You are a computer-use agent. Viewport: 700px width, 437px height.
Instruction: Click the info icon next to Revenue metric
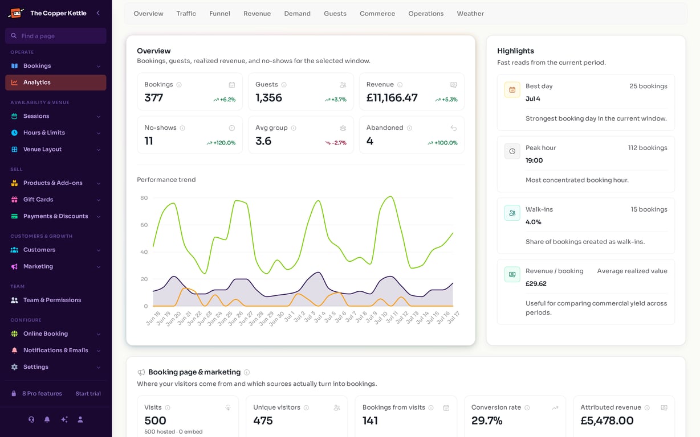point(400,85)
